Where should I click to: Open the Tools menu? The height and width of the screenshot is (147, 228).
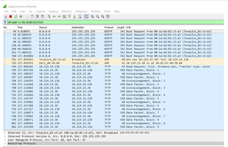click(107, 11)
